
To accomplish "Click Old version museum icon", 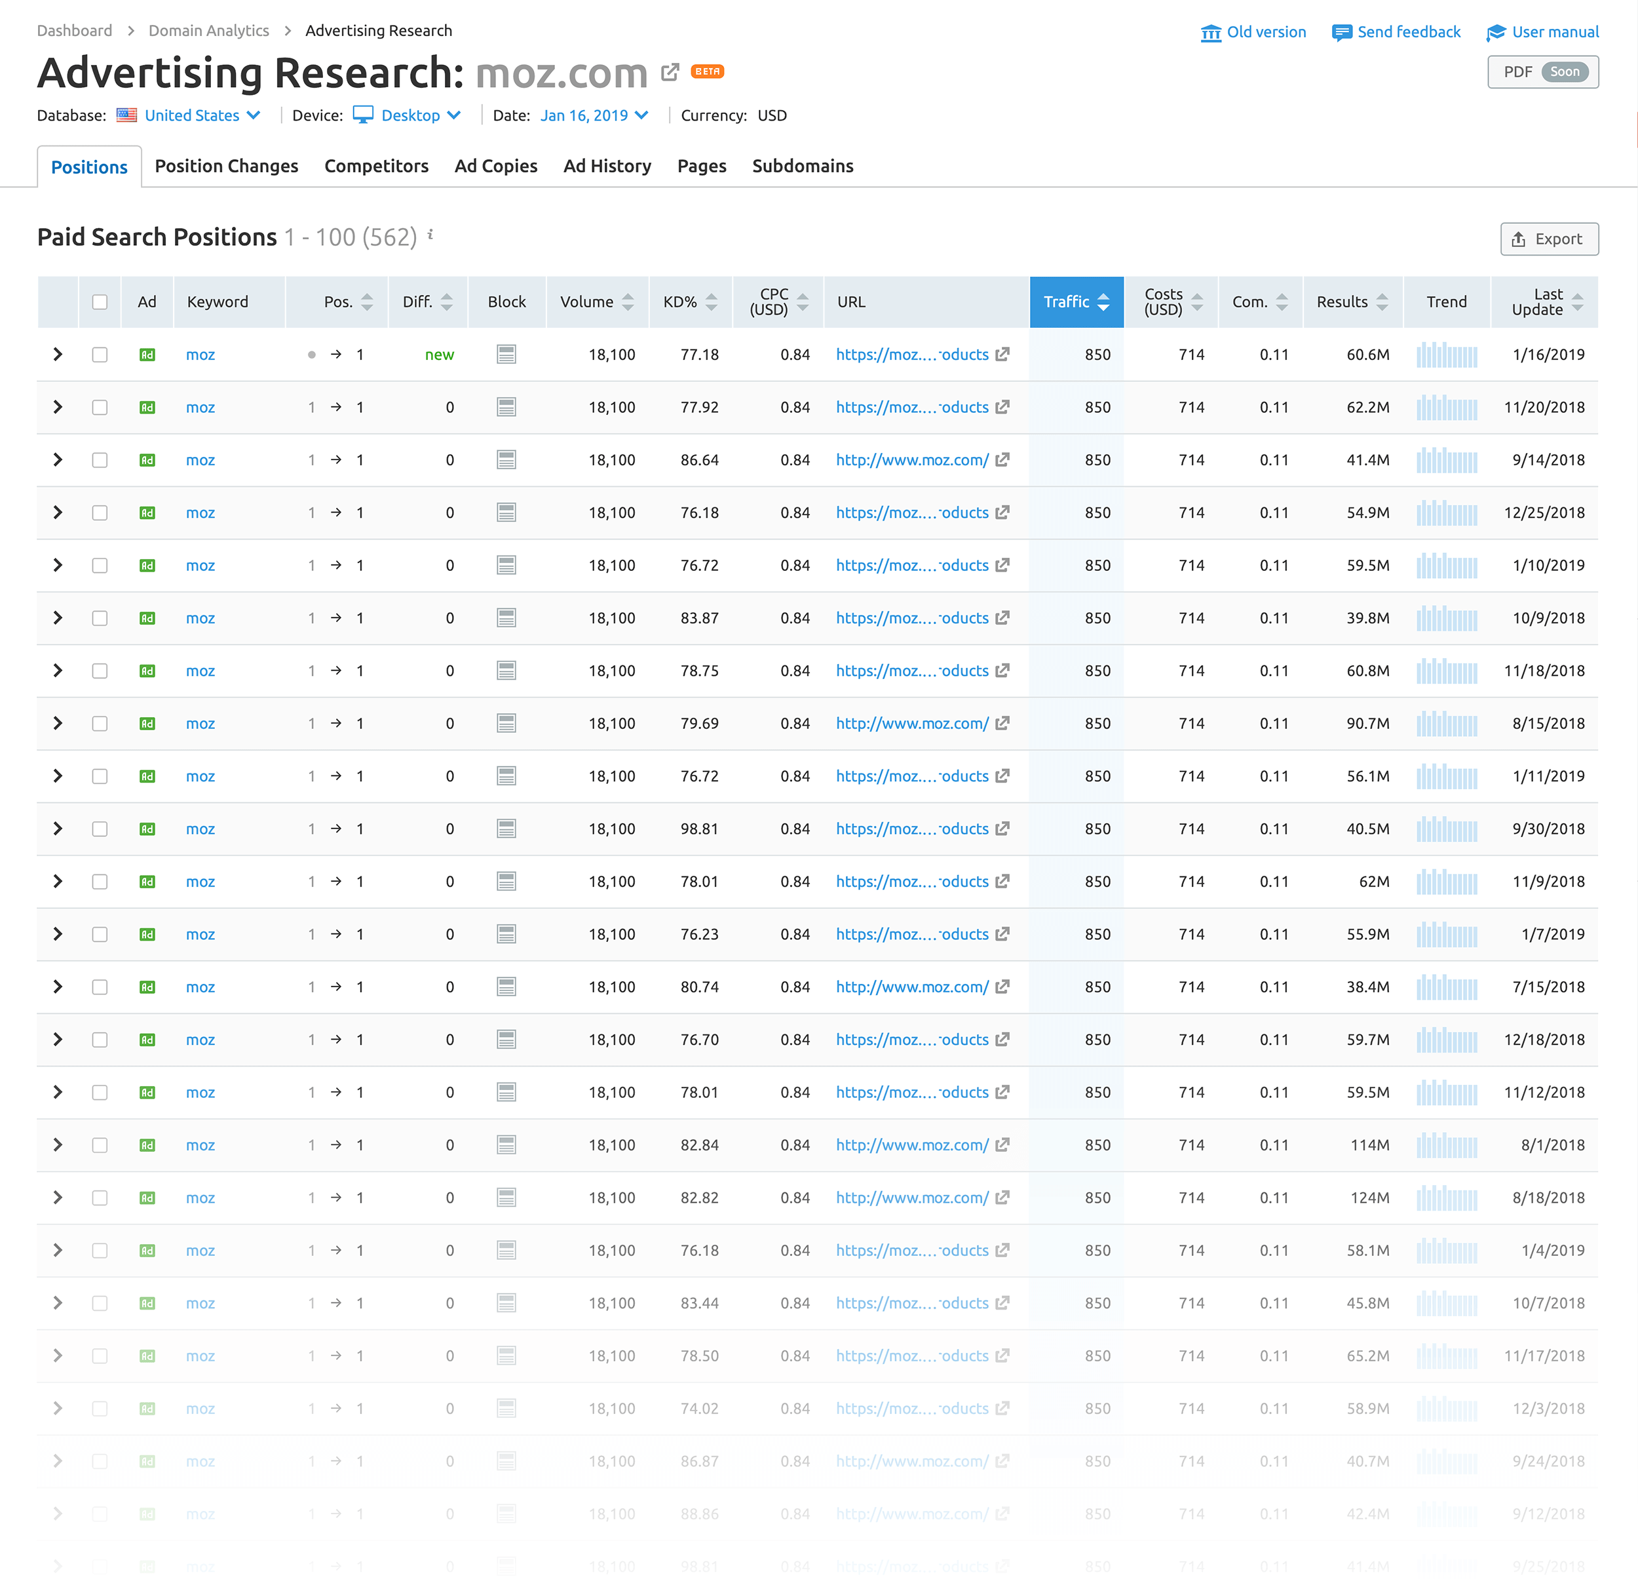I will (x=1210, y=33).
